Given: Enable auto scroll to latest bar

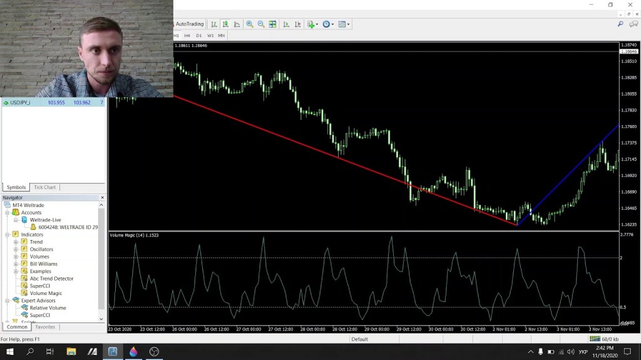Looking at the screenshot, I should click(285, 24).
